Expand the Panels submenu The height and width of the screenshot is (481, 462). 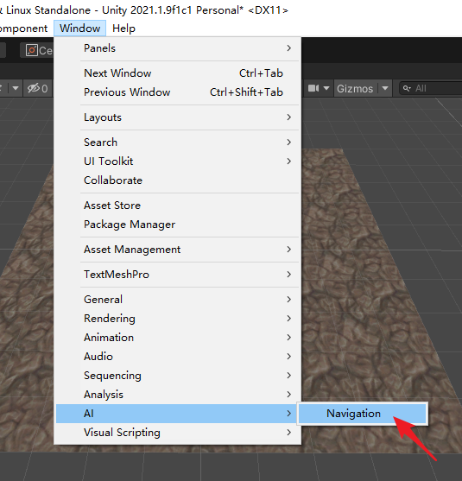[x=177, y=48]
